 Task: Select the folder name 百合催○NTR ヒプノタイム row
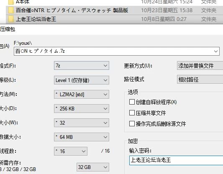pyautogui.click(x=72, y=10)
